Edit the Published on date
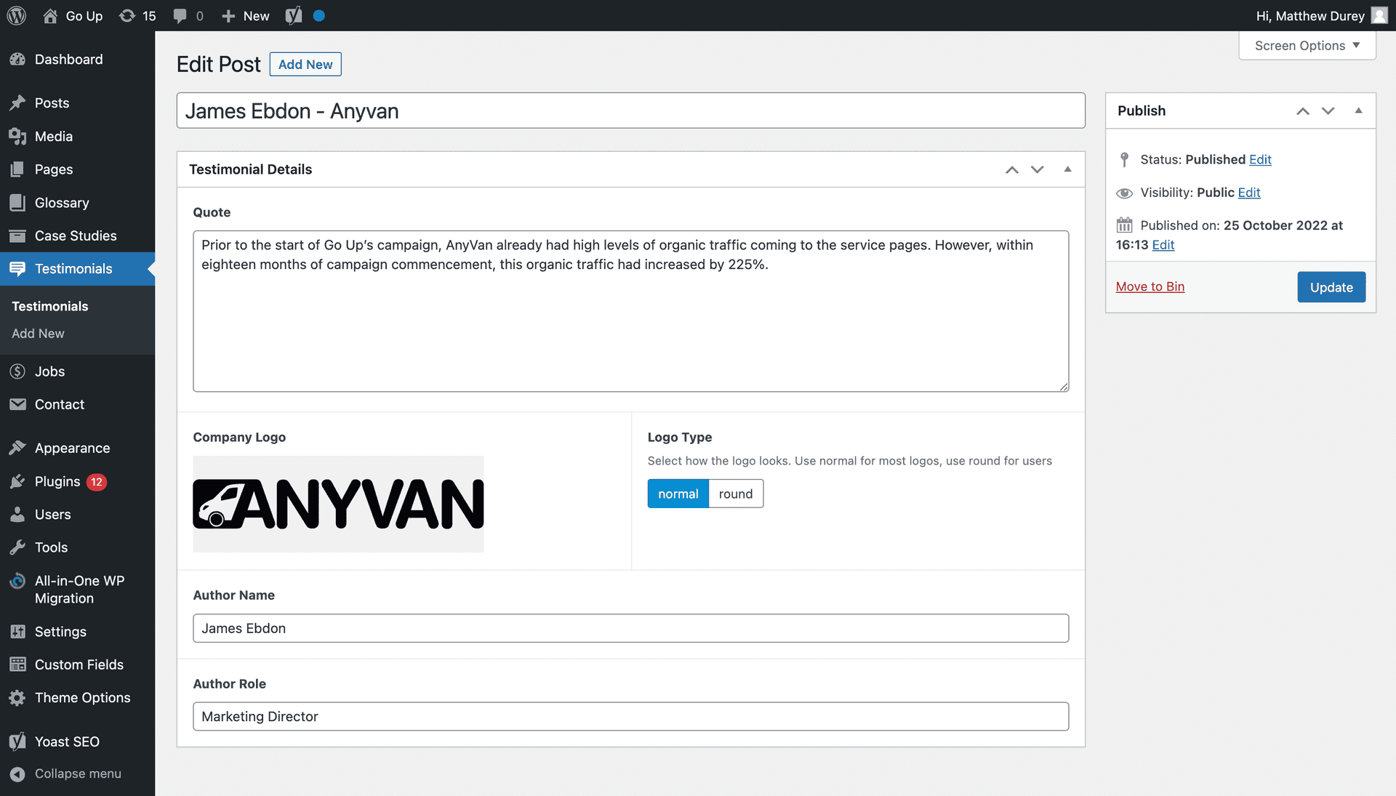1396x796 pixels. (x=1163, y=245)
